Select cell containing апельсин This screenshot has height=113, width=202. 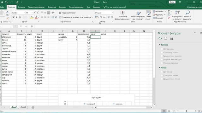(9, 37)
